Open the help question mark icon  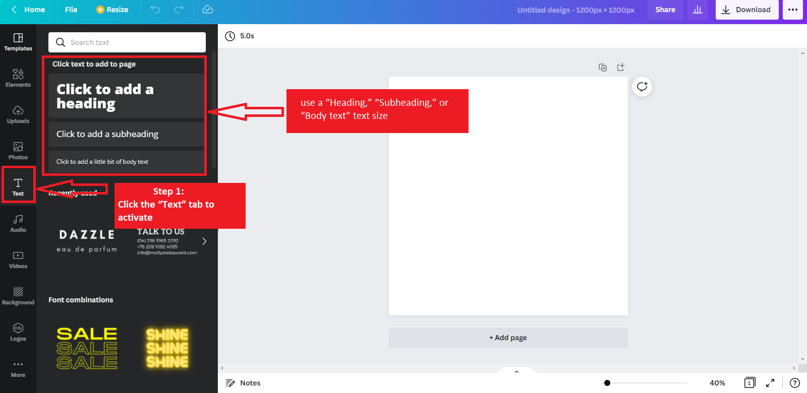pos(794,383)
